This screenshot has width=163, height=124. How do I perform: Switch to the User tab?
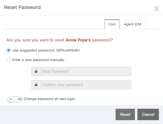pyautogui.click(x=112, y=24)
